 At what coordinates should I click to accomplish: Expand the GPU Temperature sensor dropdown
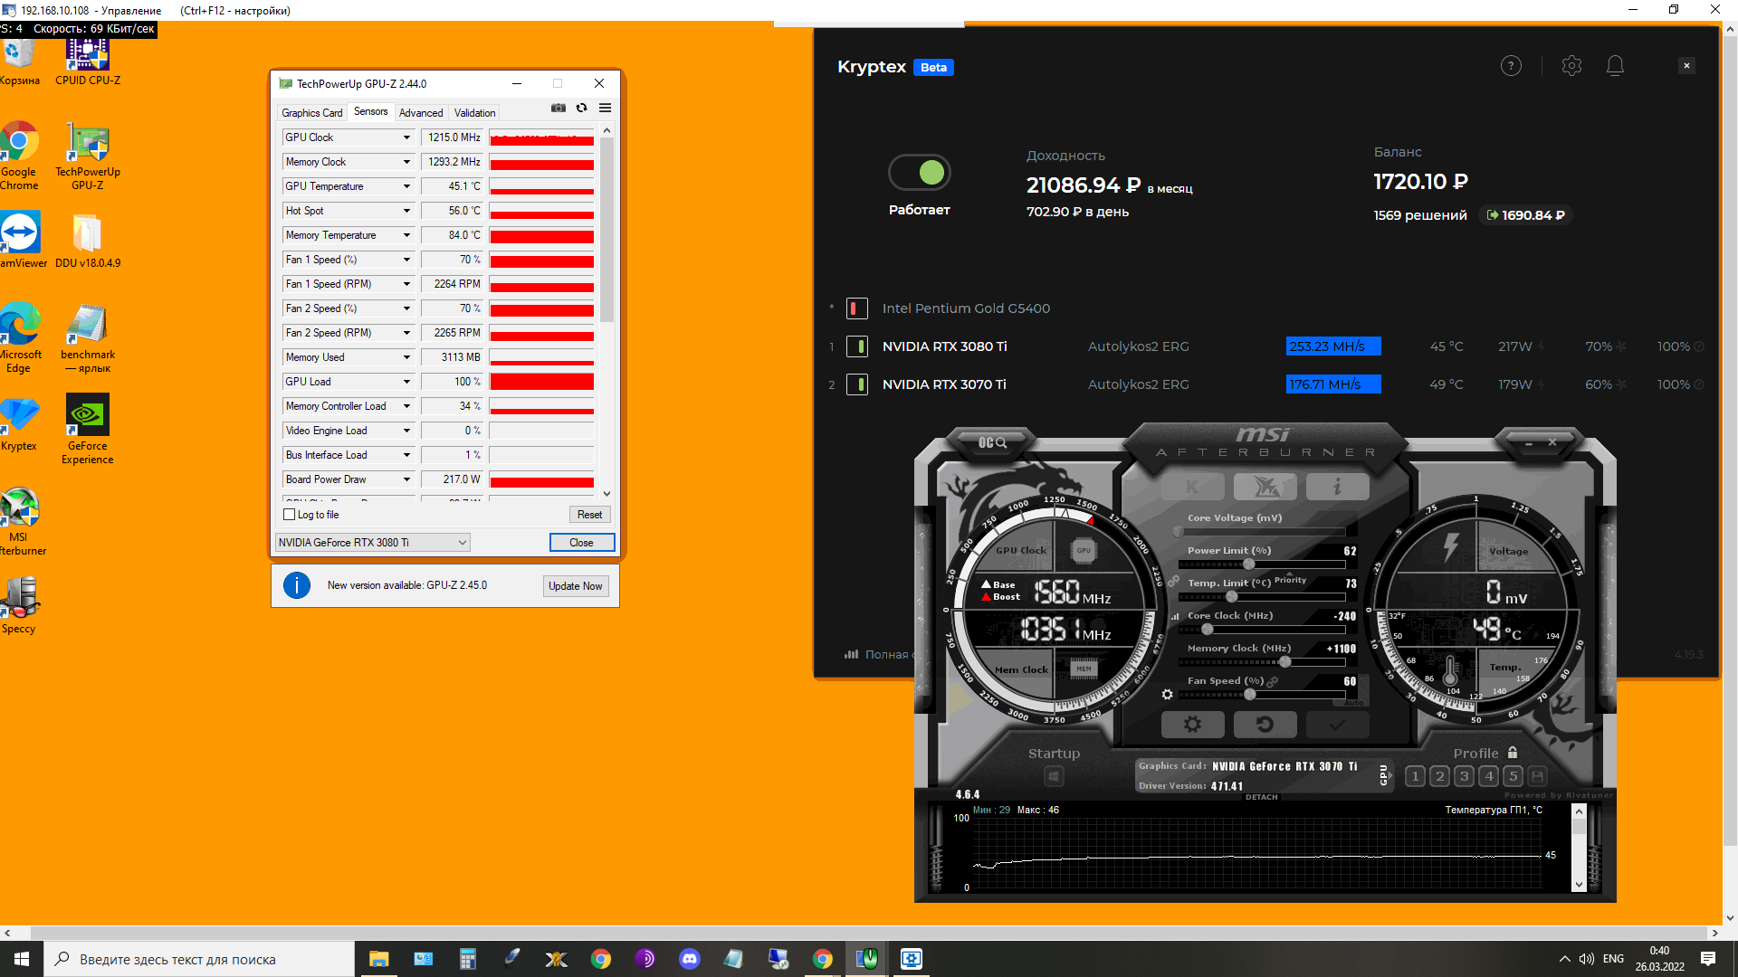(x=406, y=186)
